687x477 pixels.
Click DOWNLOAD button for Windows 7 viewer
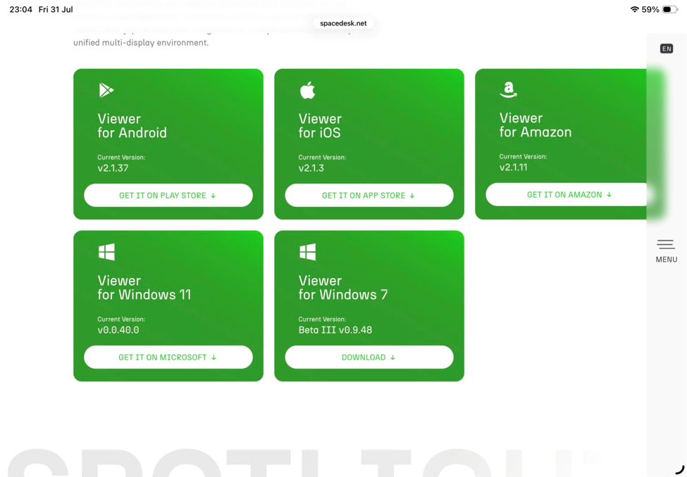tap(369, 357)
